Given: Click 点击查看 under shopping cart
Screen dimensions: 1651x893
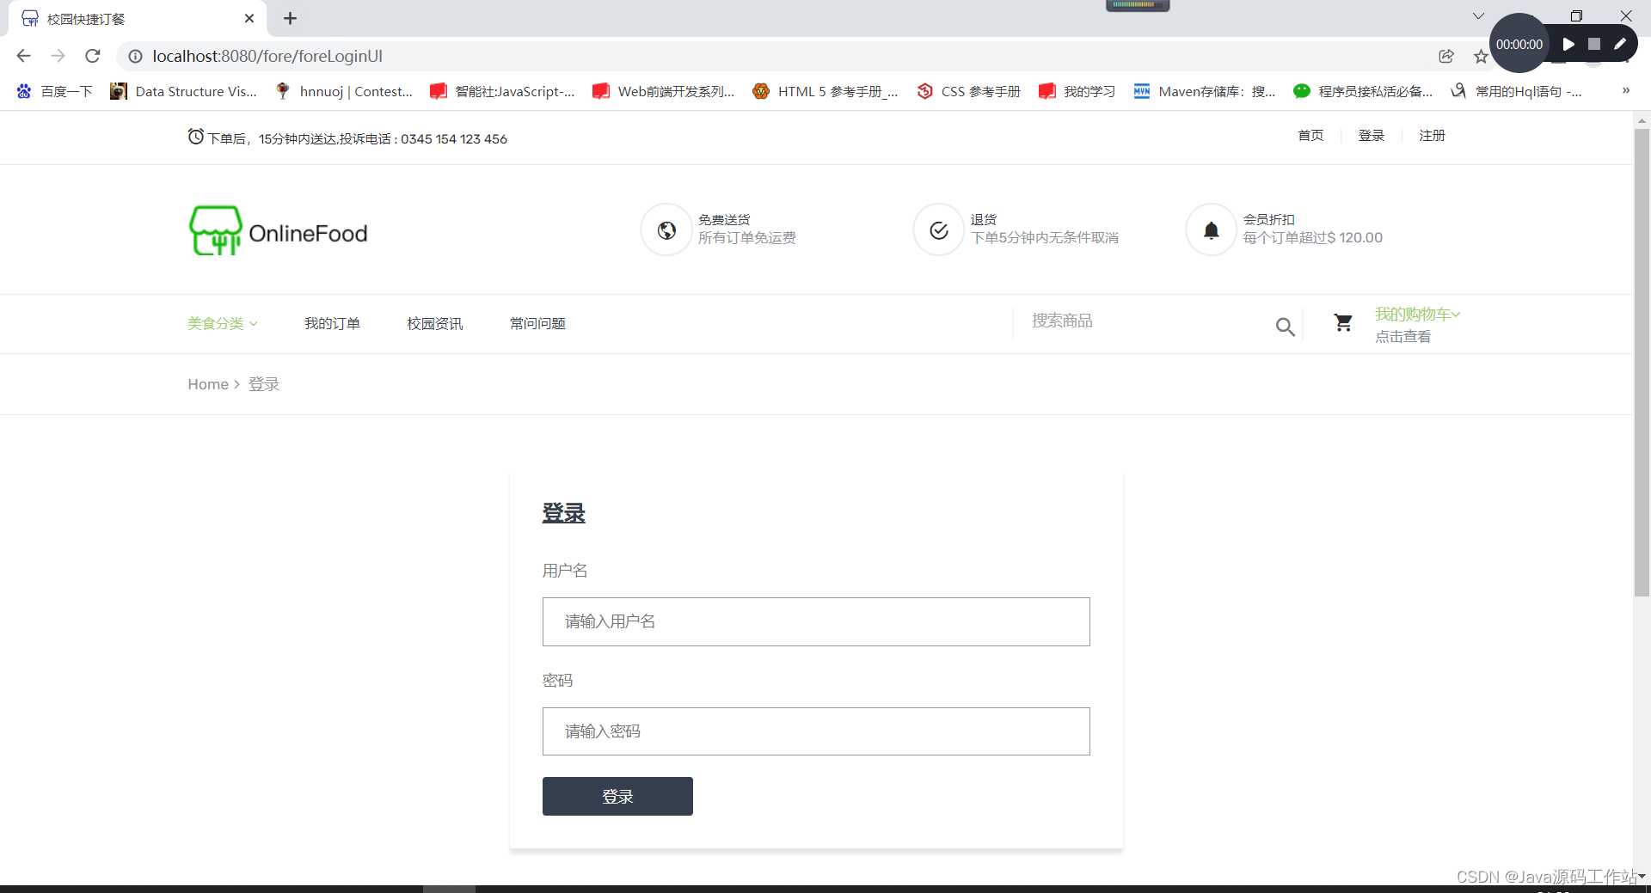Looking at the screenshot, I should (1402, 337).
